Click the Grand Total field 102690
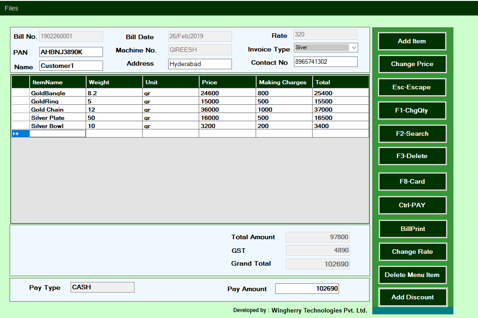 pos(318,264)
